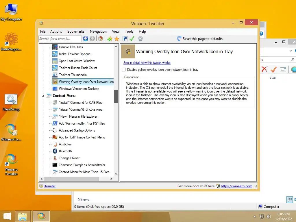Viewport: 296px width, 222px height.
Task: Click the Search for a tweak field
Action: (60, 39)
